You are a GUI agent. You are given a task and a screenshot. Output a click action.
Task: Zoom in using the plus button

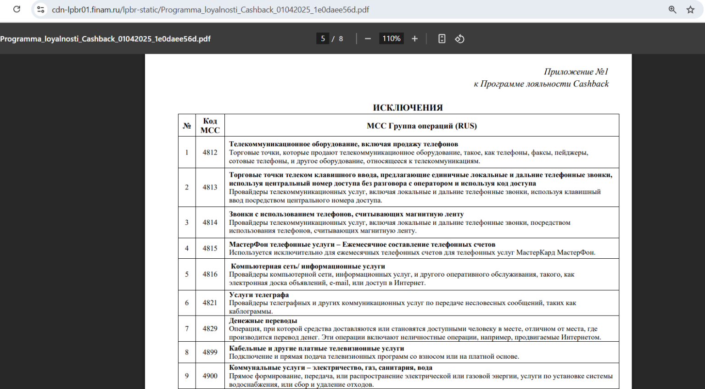[x=414, y=39]
